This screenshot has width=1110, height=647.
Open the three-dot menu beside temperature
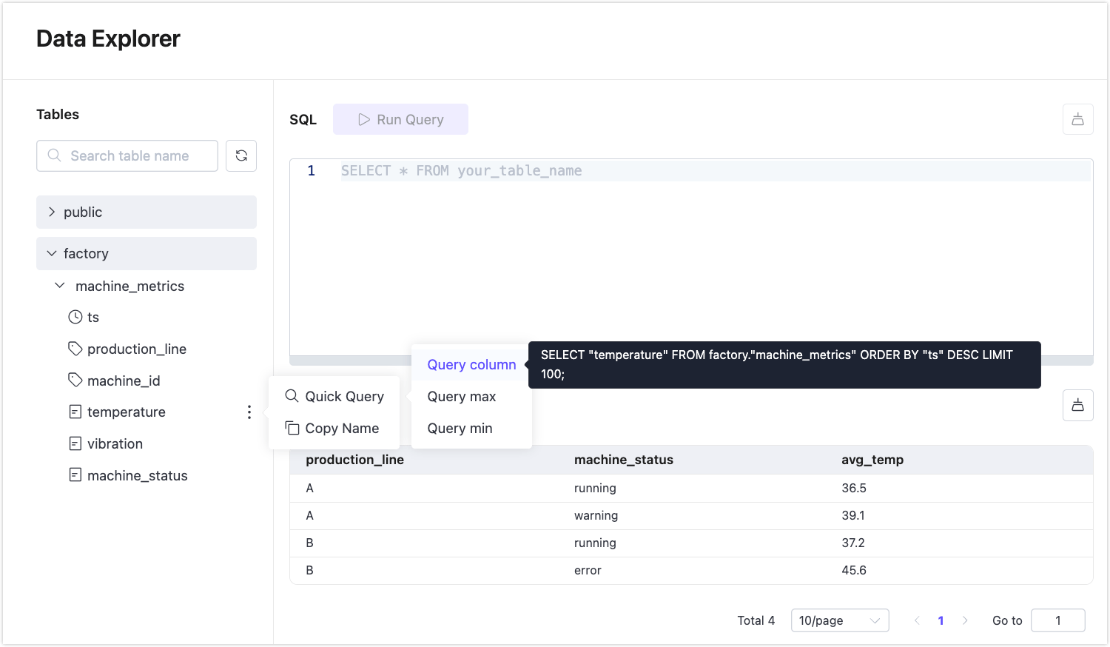249,412
